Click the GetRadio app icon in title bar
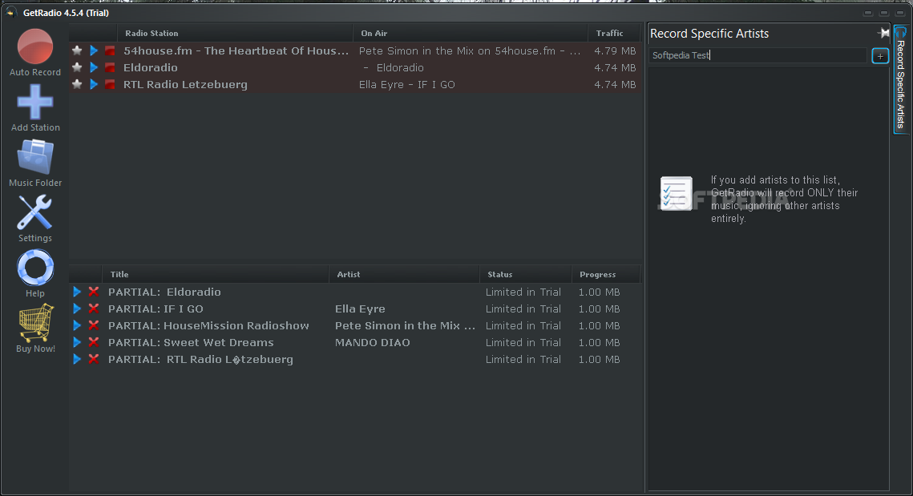This screenshot has height=496, width=913. pos(10,12)
